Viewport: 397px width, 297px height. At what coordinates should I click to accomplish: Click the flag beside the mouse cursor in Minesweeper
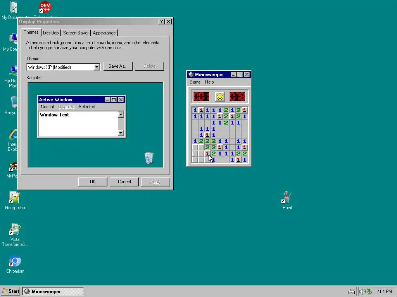[207, 154]
